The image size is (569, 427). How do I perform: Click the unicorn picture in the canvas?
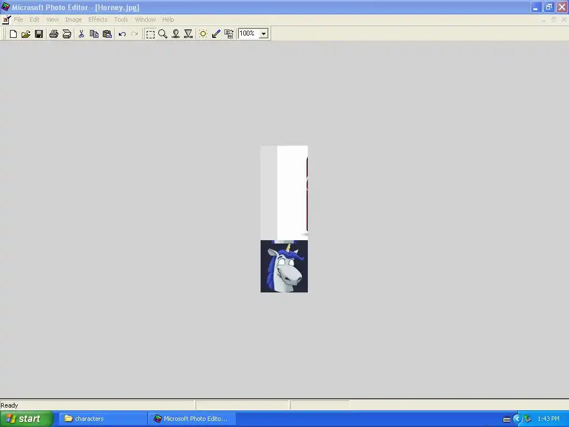(284, 266)
